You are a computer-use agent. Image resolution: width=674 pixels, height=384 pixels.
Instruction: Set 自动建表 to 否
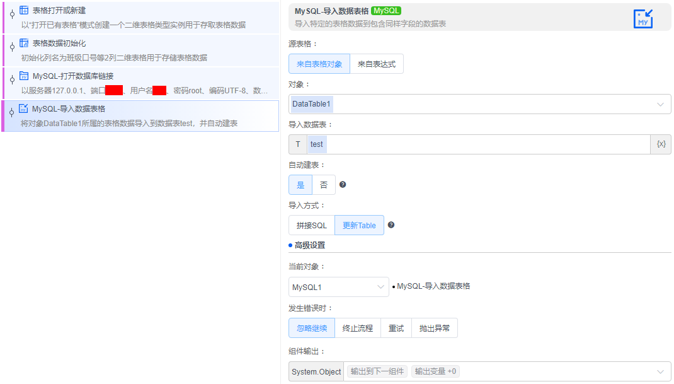pos(324,184)
